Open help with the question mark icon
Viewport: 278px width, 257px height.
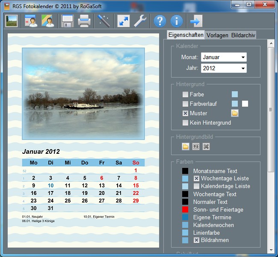(x=160, y=21)
